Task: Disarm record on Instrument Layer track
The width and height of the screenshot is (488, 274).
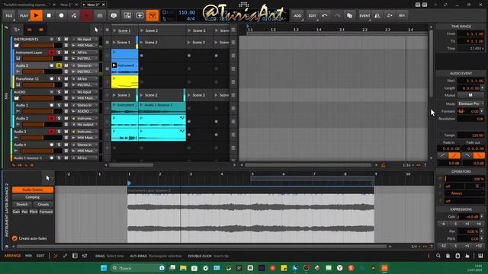Action: tap(52, 53)
